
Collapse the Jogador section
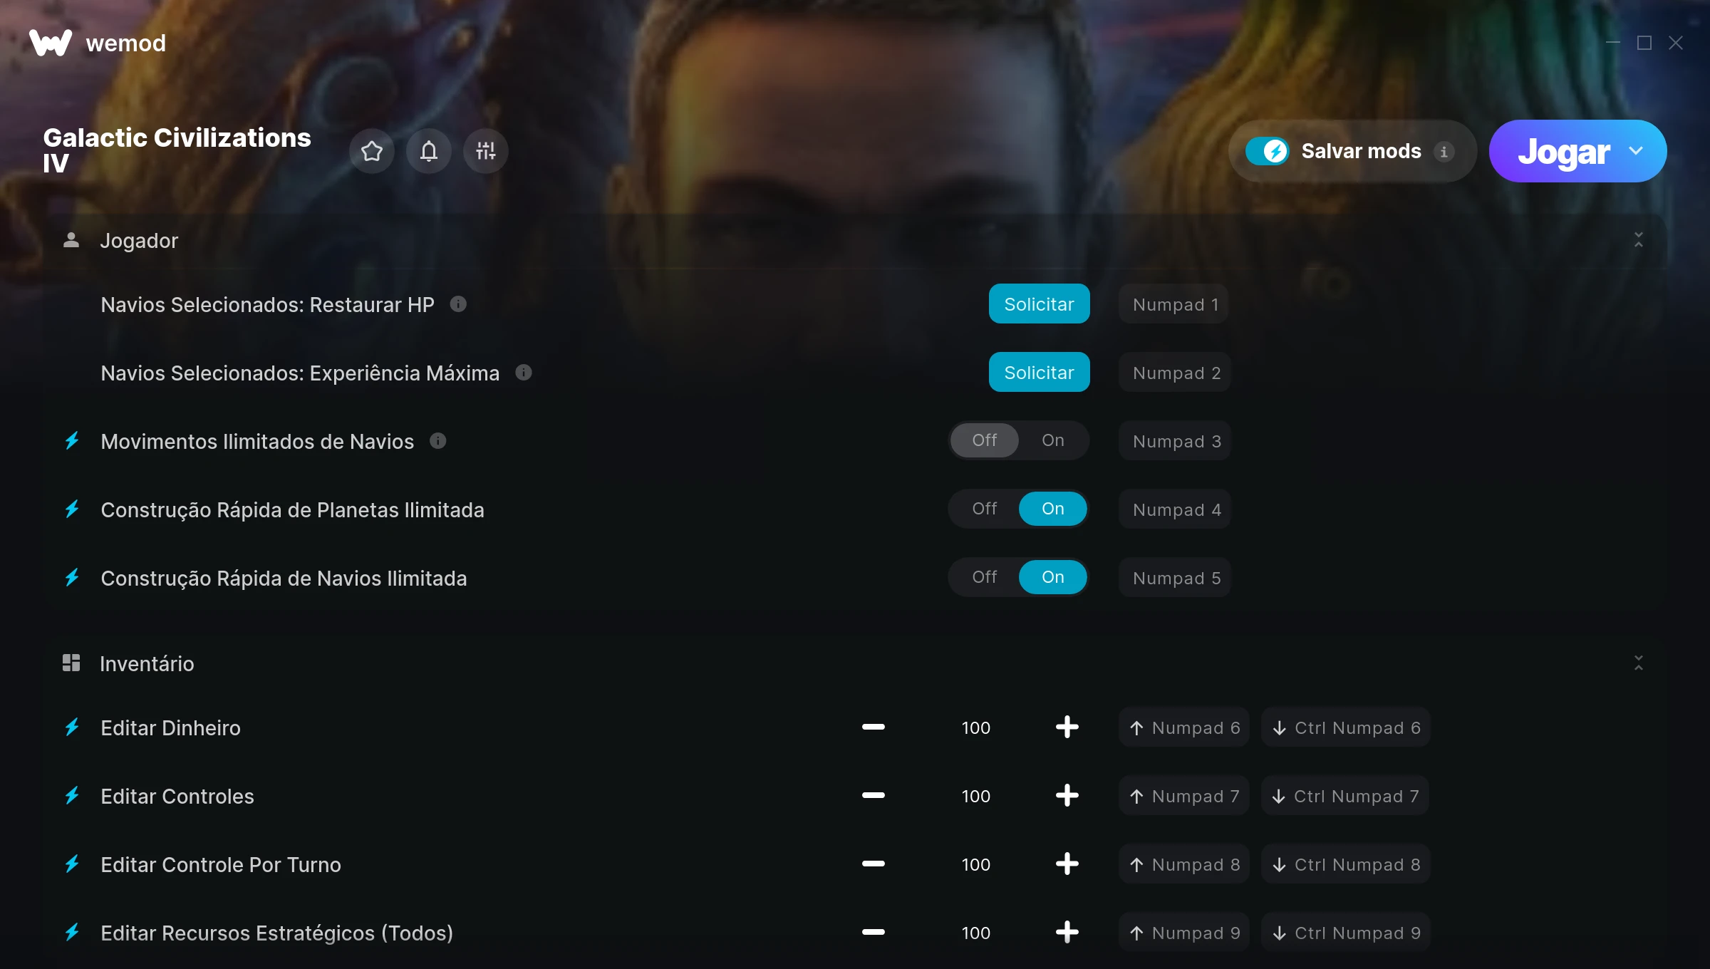point(1639,240)
